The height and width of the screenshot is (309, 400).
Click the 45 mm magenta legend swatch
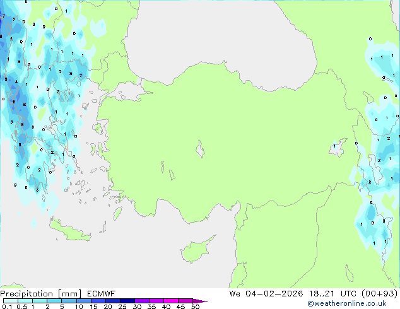click(185, 301)
